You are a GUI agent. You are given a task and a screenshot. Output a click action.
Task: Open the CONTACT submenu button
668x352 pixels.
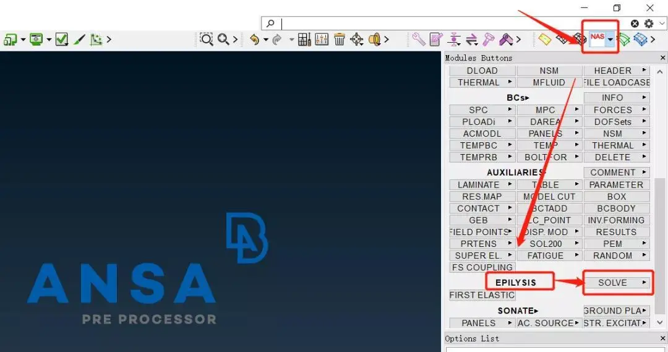click(x=482, y=208)
